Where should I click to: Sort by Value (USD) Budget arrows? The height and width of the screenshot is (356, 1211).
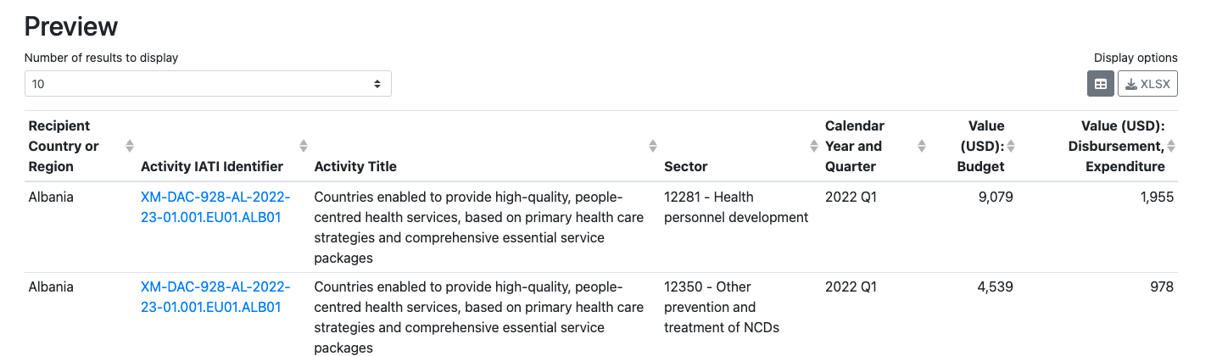(1011, 146)
